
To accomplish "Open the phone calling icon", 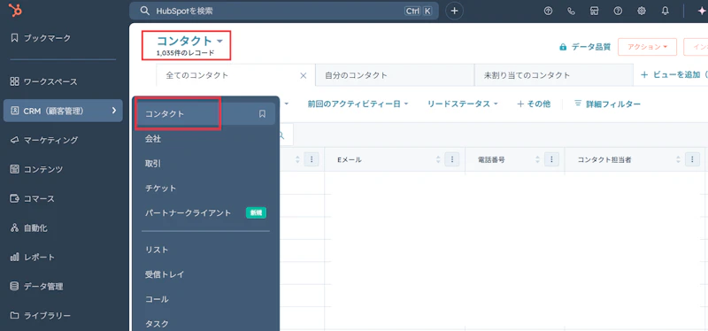I will (x=571, y=12).
